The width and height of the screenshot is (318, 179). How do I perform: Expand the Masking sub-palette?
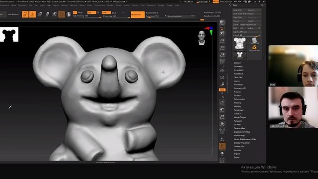[x=238, y=103]
